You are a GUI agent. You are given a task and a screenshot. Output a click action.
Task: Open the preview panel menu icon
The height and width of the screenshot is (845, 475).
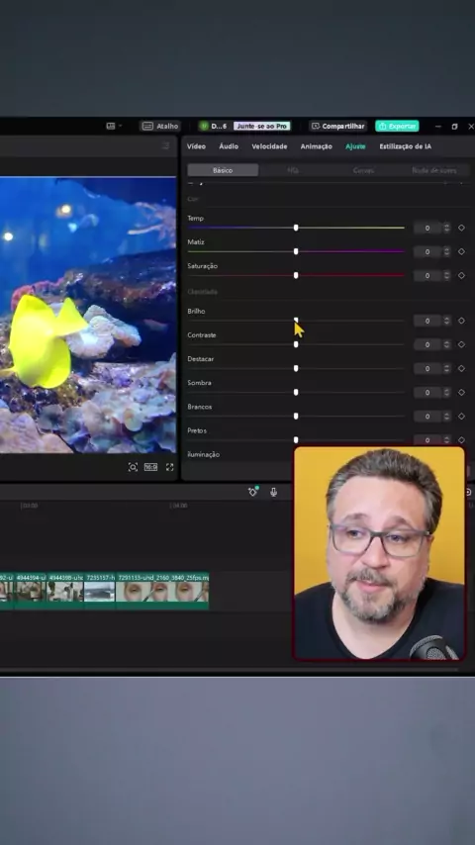pyautogui.click(x=165, y=146)
